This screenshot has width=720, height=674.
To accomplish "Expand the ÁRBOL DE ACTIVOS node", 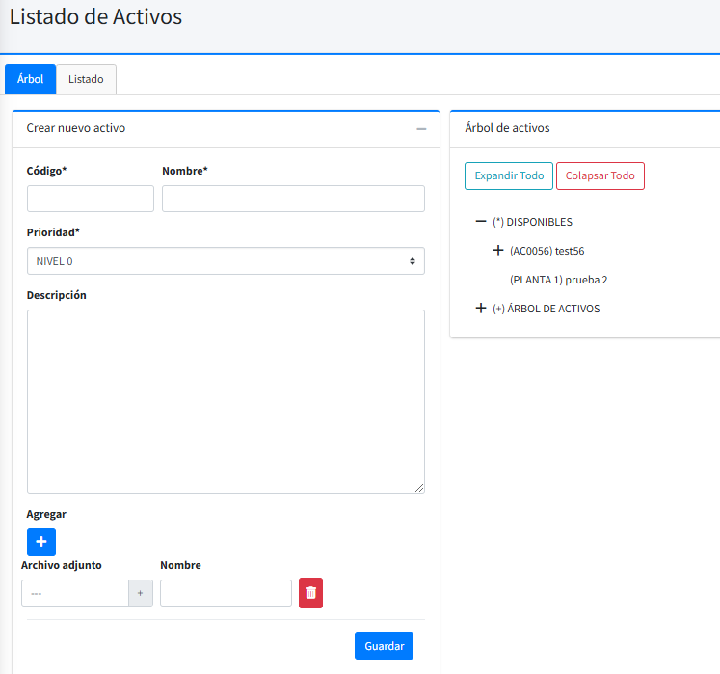I will point(481,309).
